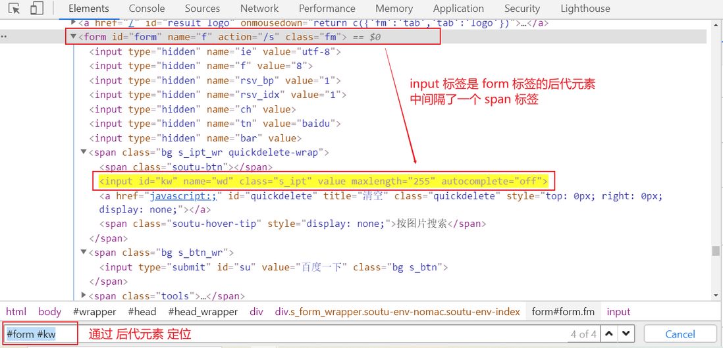Viewport: 723px width, 348px height.
Task: Expand the span class="tools" node
Action: pyautogui.click(x=84, y=295)
